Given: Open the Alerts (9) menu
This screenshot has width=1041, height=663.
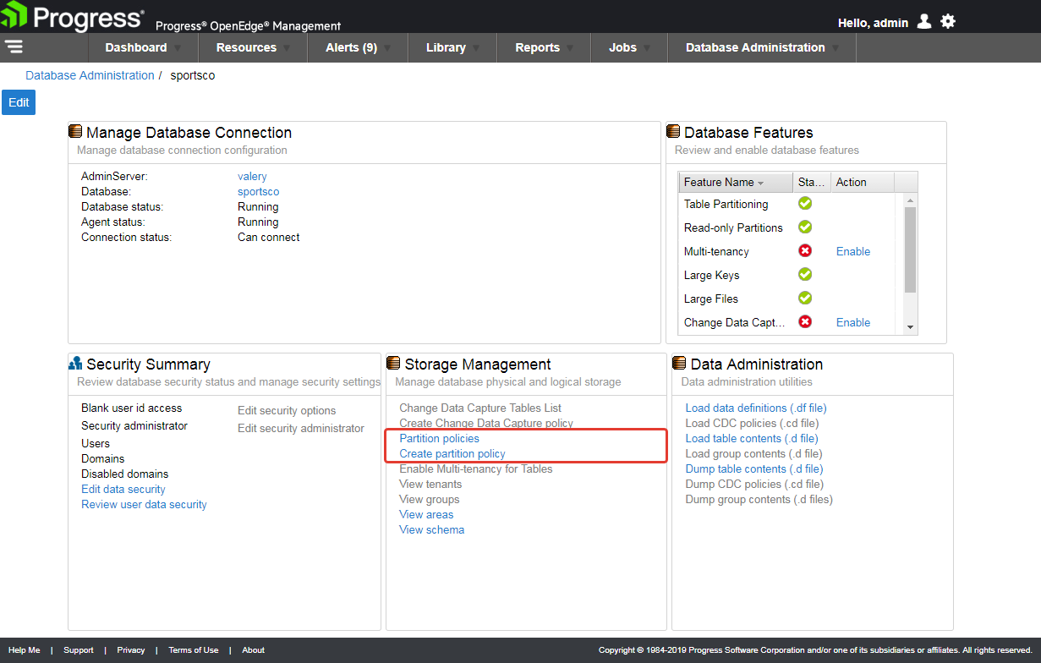Looking at the screenshot, I should tap(358, 47).
